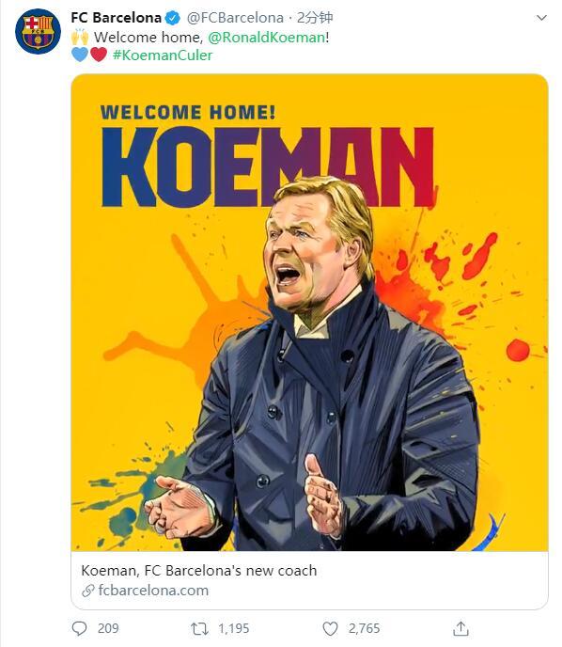The image size is (562, 647).
Task: Click the raised hands emoji
Action: pos(80,37)
